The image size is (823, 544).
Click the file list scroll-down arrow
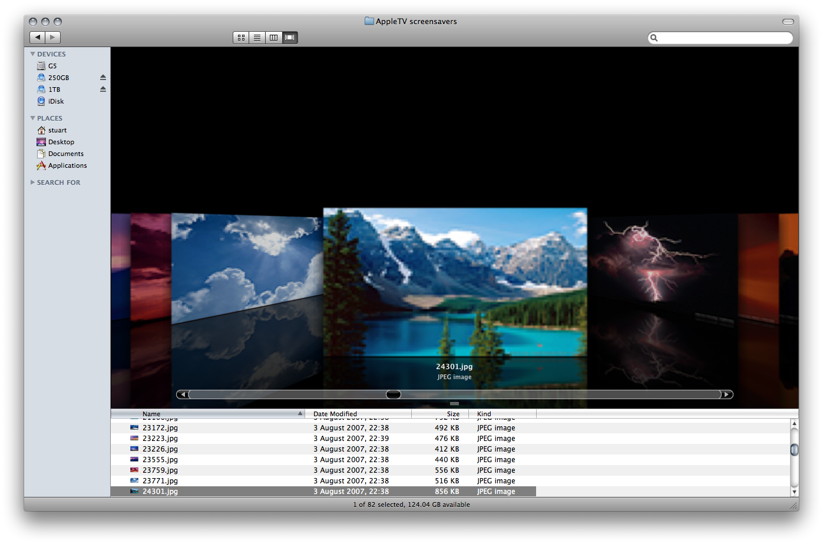(794, 492)
